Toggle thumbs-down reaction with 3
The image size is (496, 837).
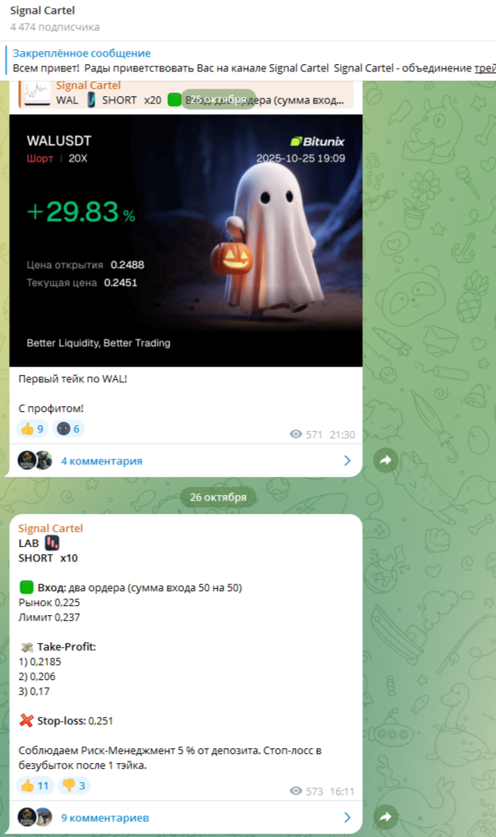[74, 785]
